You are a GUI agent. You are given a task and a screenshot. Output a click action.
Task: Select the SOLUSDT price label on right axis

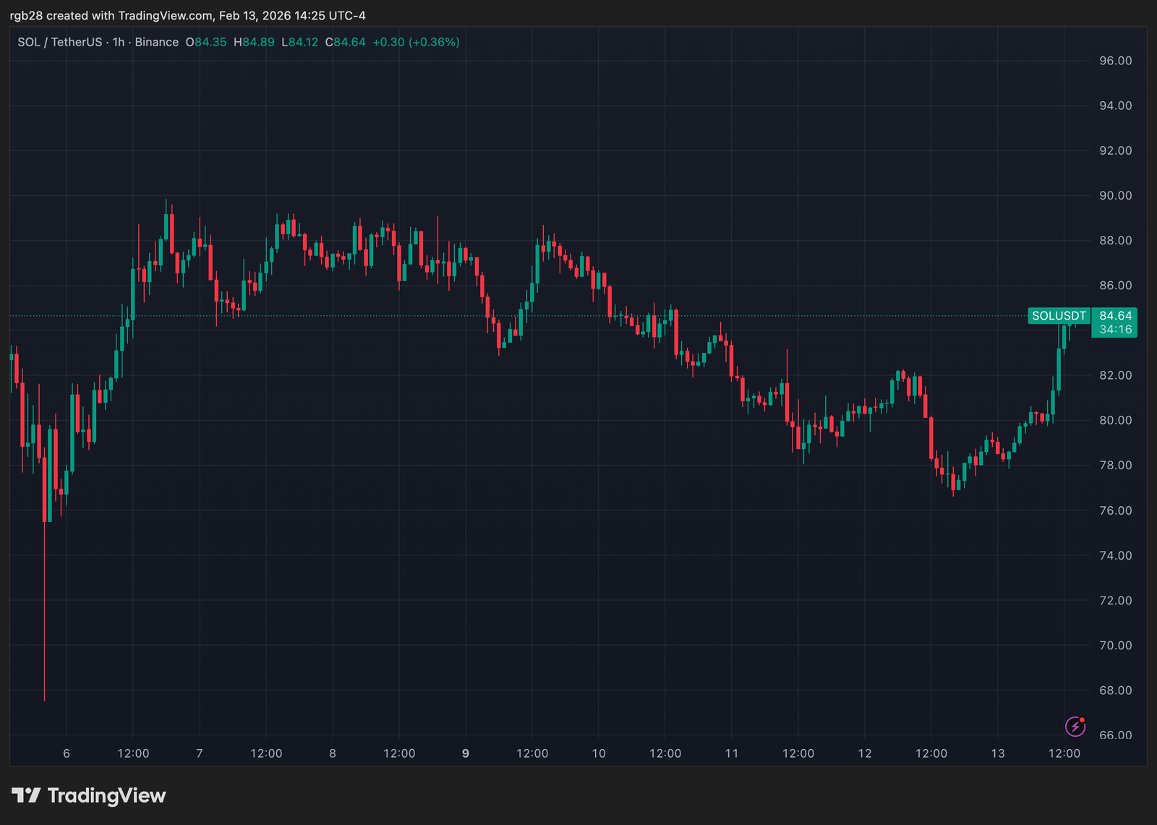[x=1059, y=315]
